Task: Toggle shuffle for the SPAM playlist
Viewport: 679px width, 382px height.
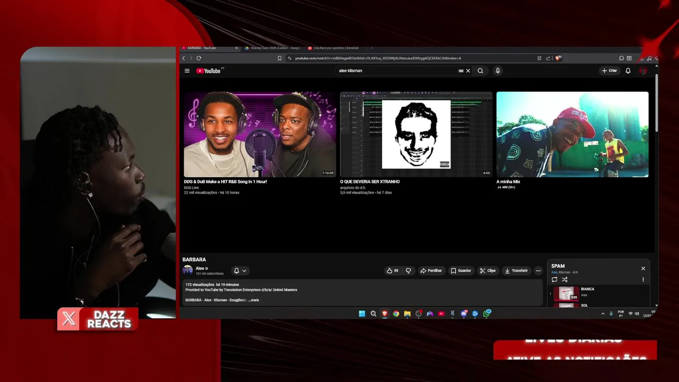Action: pyautogui.click(x=564, y=280)
